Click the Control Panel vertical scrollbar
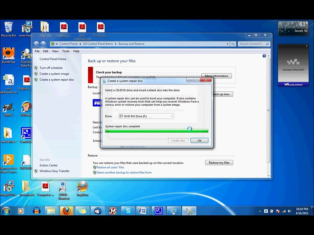The image size is (314, 235). click(269, 116)
